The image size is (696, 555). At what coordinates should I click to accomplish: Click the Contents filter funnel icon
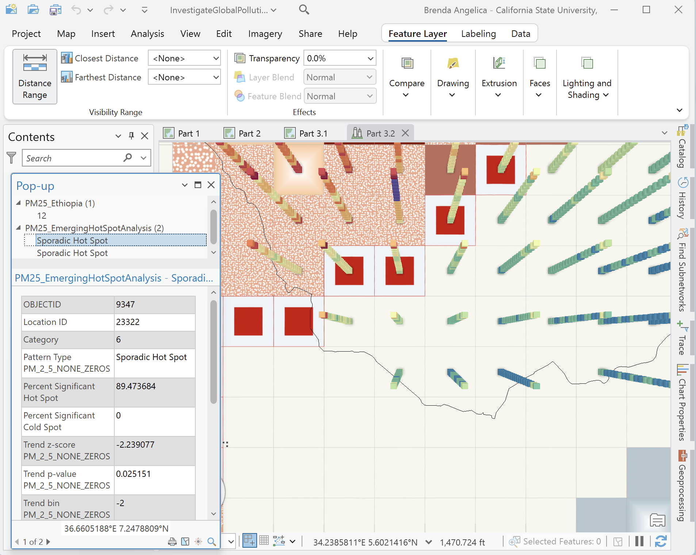pyautogui.click(x=11, y=158)
